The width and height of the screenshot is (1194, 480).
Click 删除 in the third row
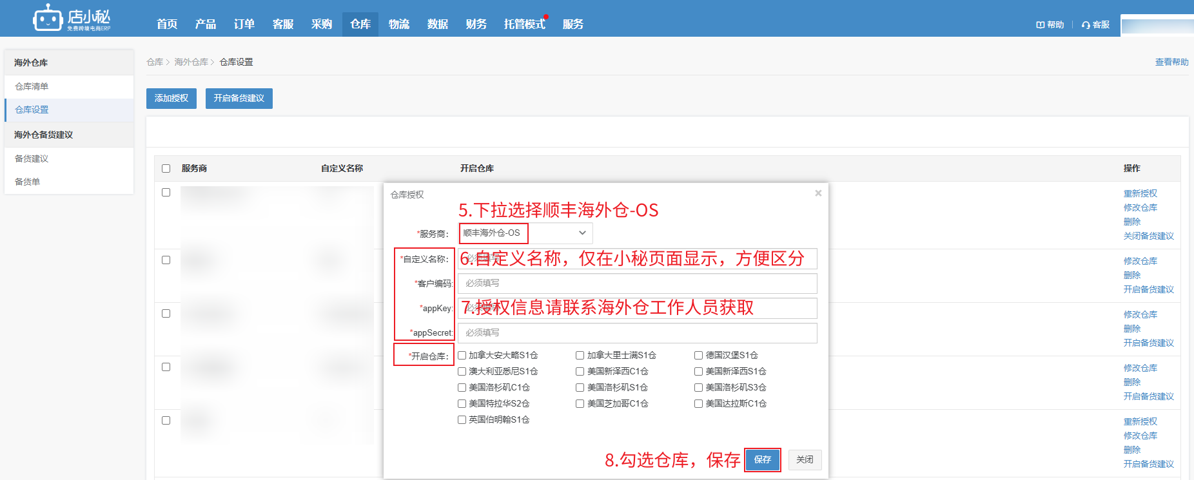pyautogui.click(x=1132, y=329)
